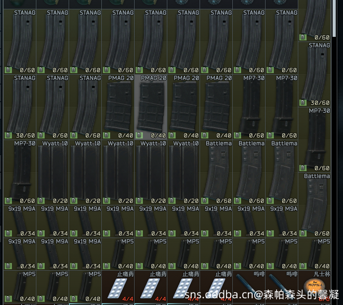
Task: Click the PMAG 20 magazine beside the MP7-30
Action: [216, 106]
